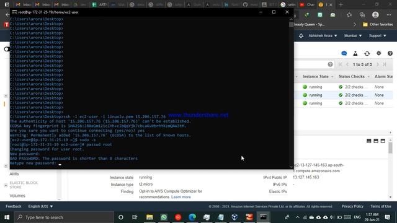Open the volume speaker icon in the system tray
397x223 pixels.
pyautogui.click(x=332, y=217)
